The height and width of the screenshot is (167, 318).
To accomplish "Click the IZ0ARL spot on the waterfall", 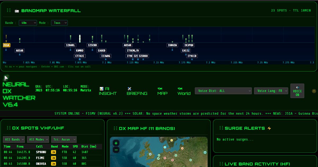I will [x=70, y=45].
